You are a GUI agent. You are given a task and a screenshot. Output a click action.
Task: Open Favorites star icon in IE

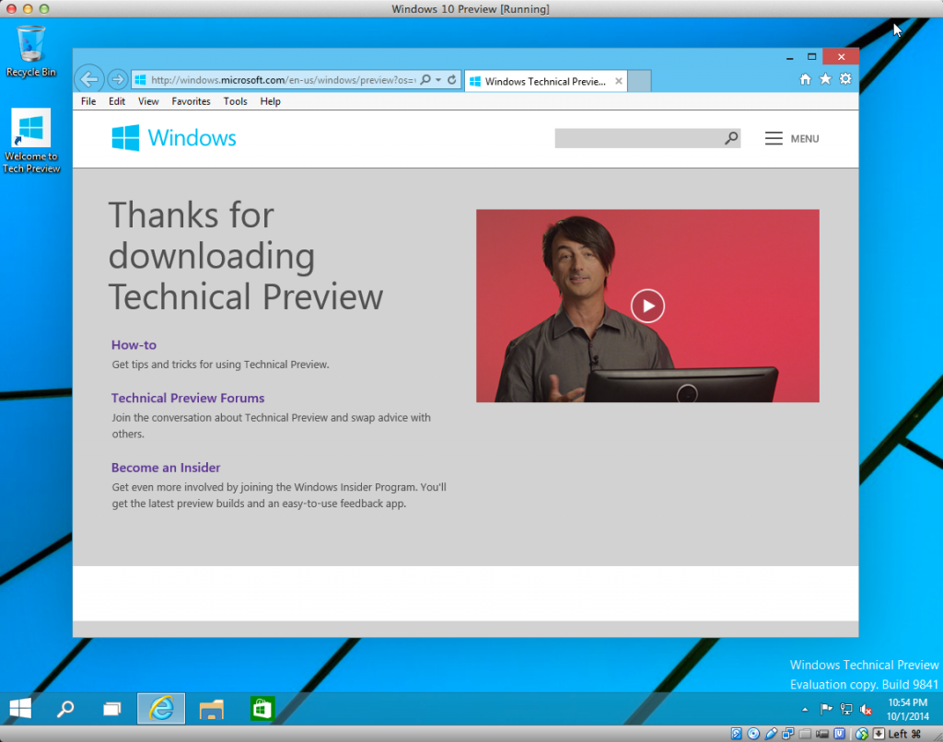click(x=826, y=79)
